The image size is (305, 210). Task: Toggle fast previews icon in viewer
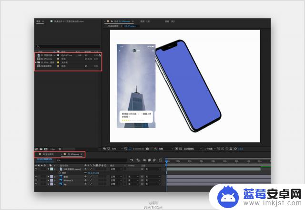(223, 148)
